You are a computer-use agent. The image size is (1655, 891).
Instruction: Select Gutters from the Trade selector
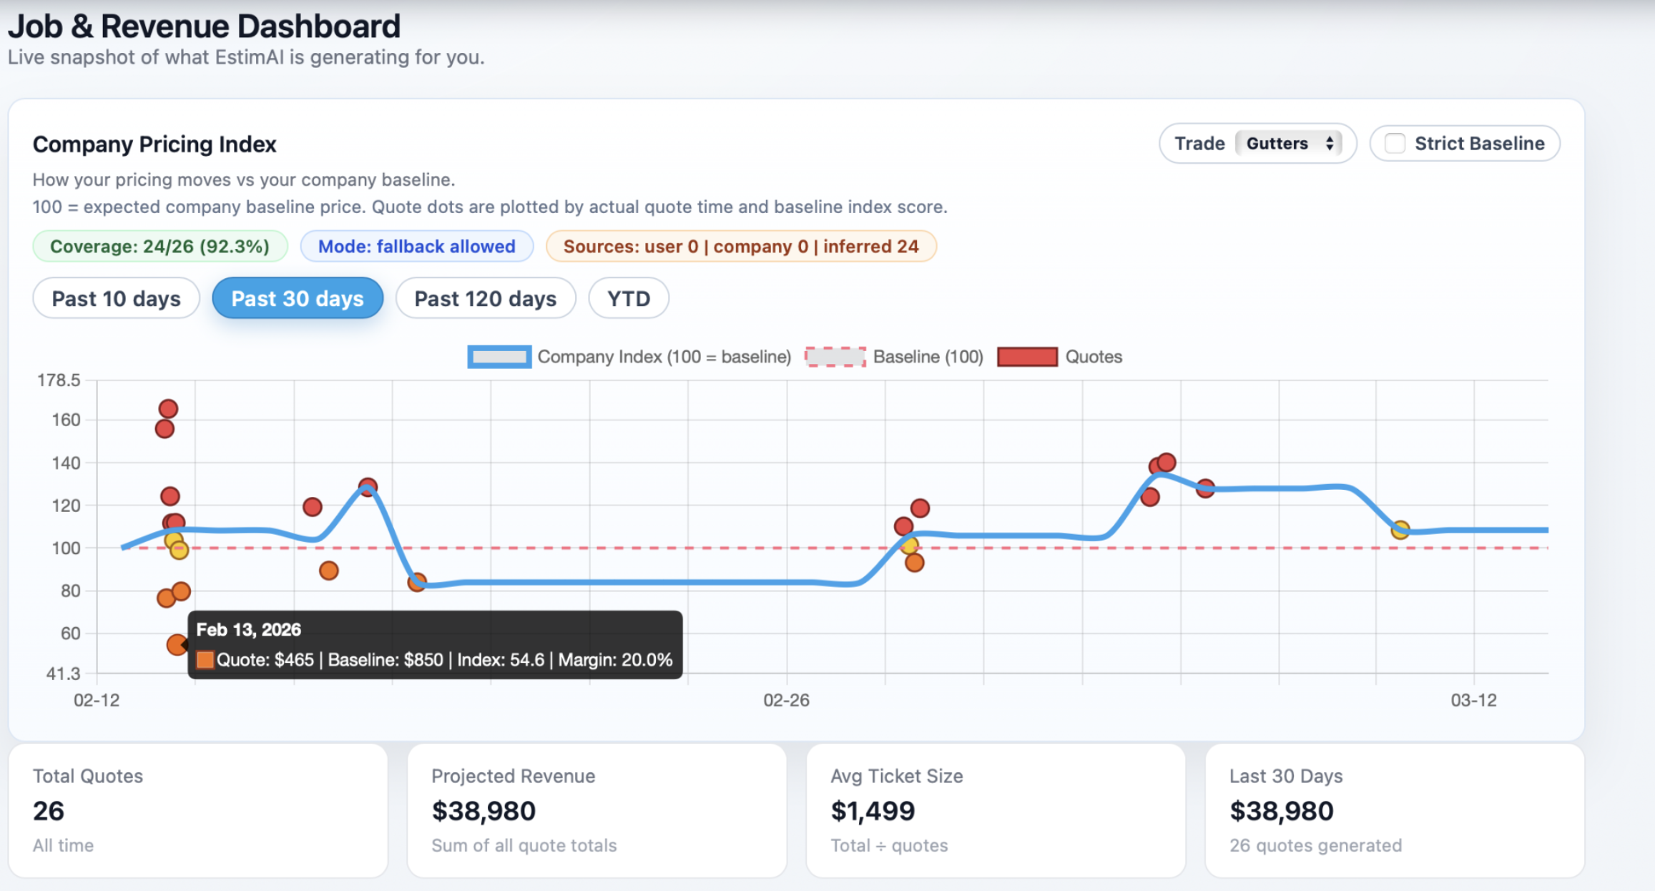click(x=1279, y=143)
